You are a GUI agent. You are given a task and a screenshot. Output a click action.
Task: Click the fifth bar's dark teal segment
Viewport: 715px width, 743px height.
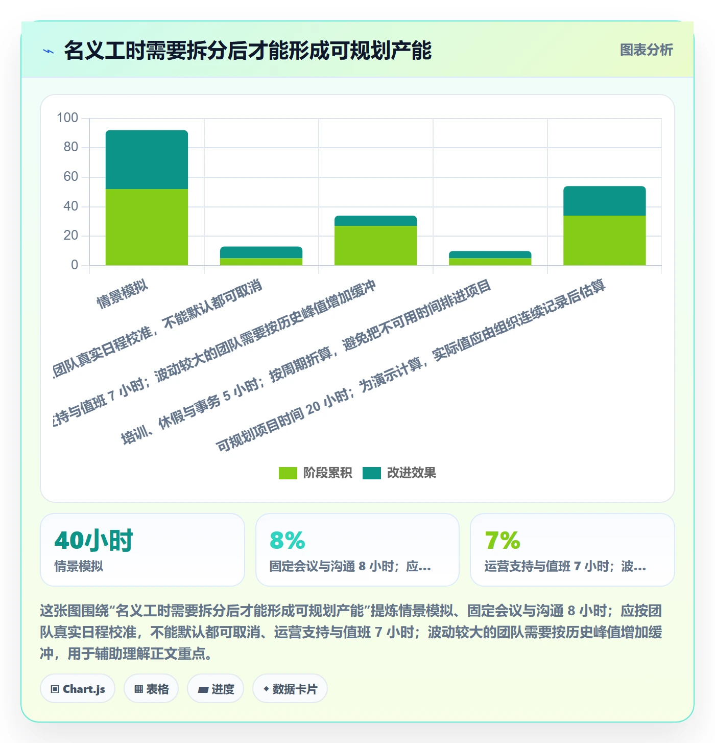coord(604,201)
